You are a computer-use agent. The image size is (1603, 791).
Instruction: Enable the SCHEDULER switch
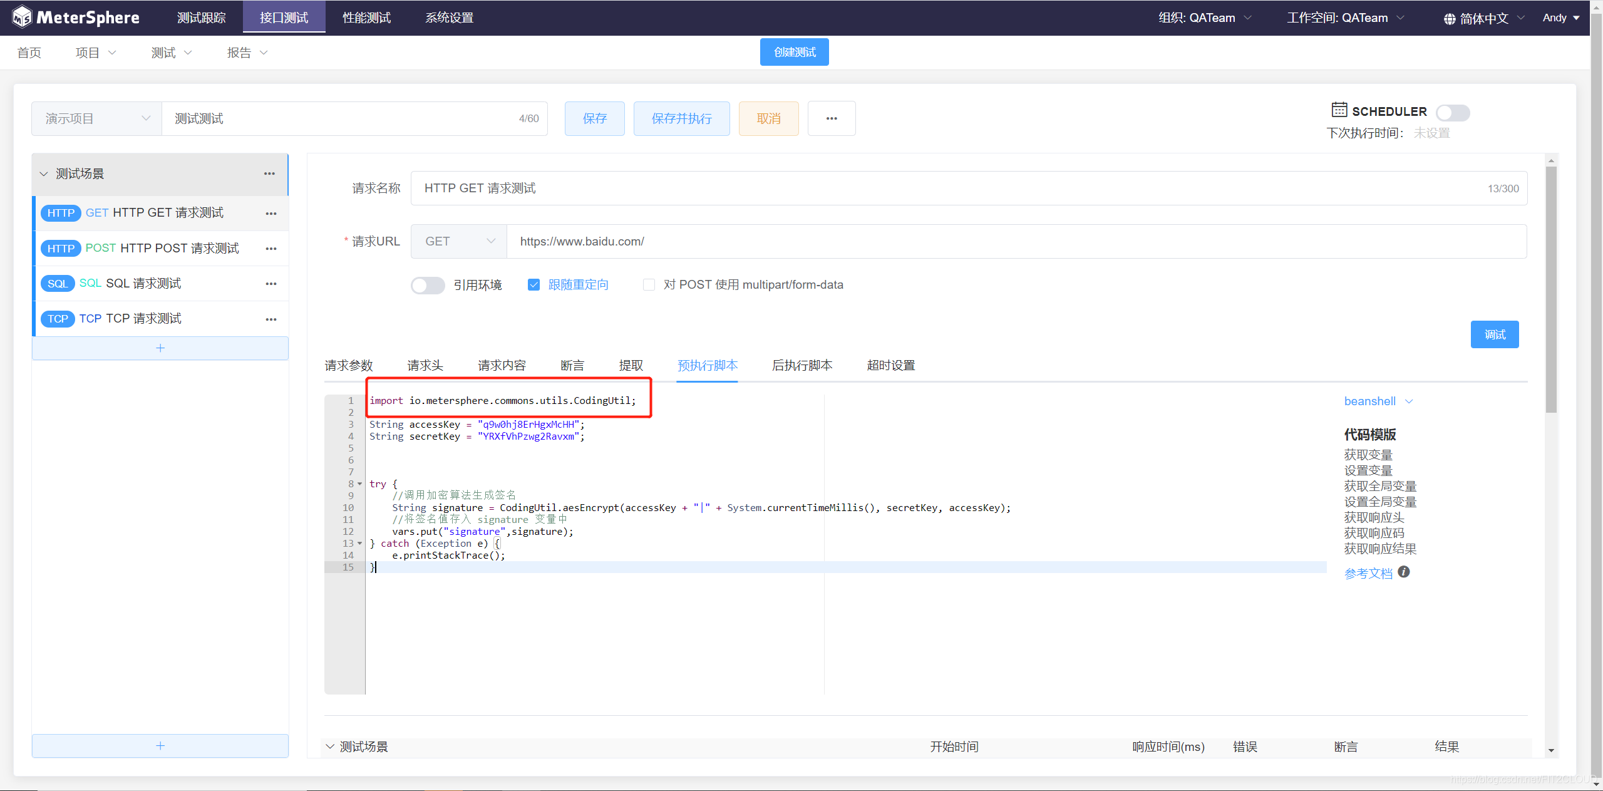coord(1452,113)
